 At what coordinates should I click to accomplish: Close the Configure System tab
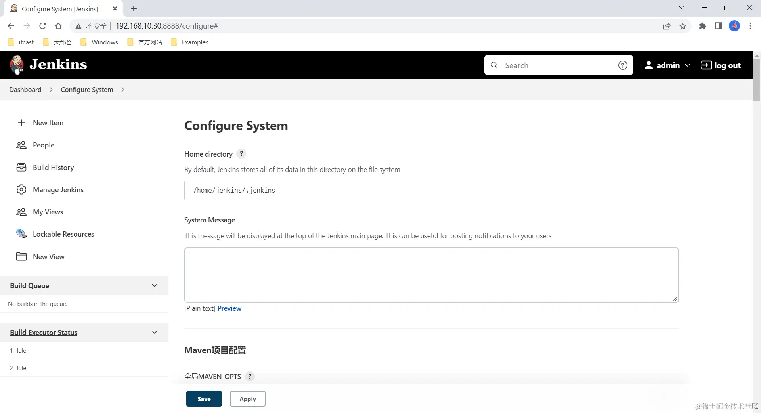point(115,8)
